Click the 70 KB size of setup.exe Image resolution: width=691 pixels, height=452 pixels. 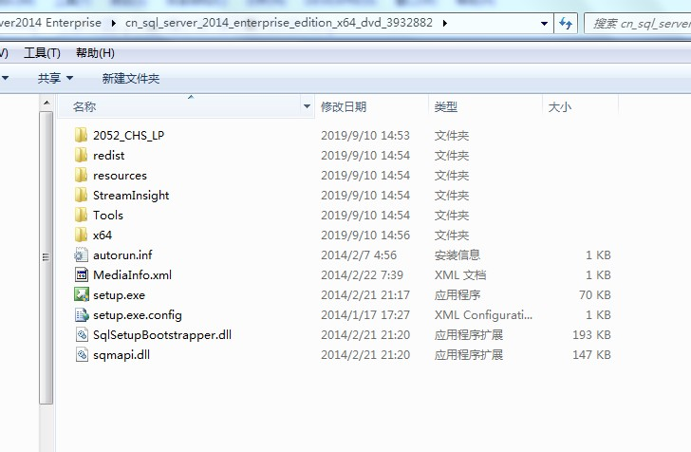pyautogui.click(x=595, y=294)
